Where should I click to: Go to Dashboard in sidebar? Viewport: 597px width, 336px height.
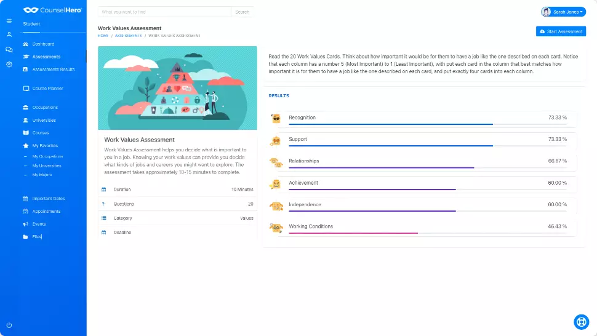pyautogui.click(x=43, y=44)
